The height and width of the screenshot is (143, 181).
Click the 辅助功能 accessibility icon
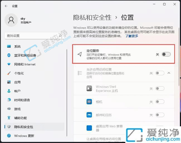pyautogui.click(x=9, y=118)
